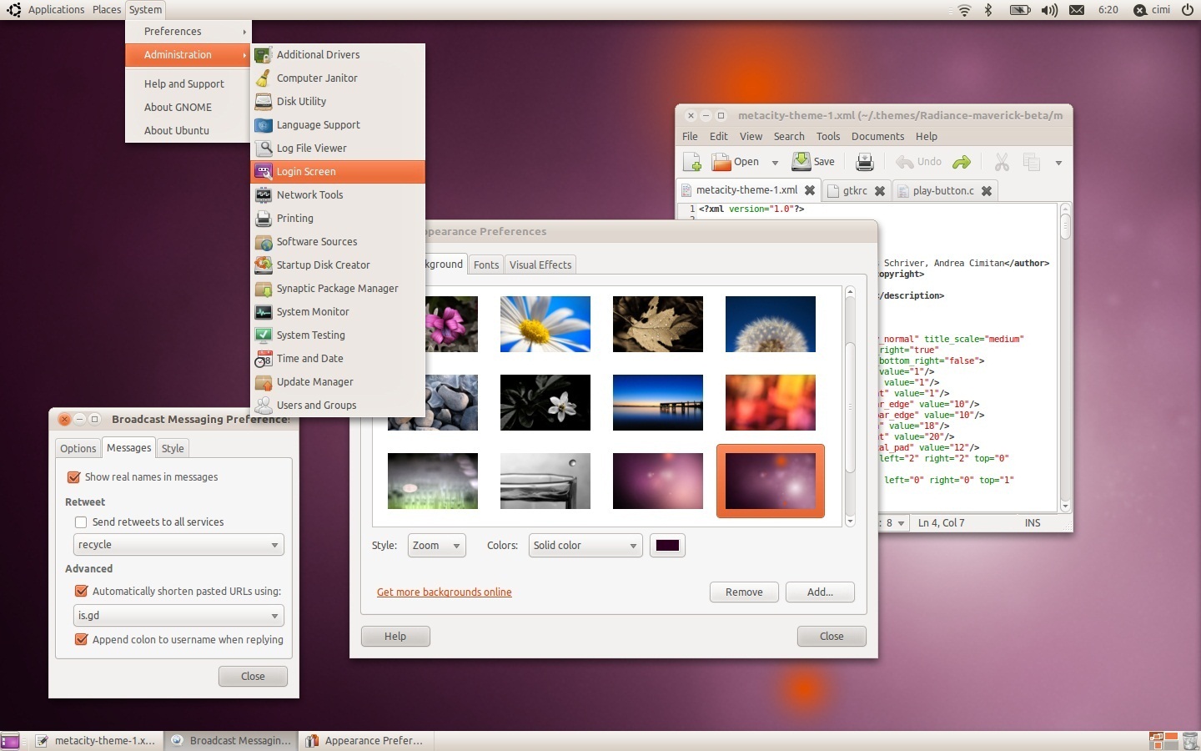The width and height of the screenshot is (1201, 751).
Task: Switch to the Visual Effects tab
Action: coord(540,265)
